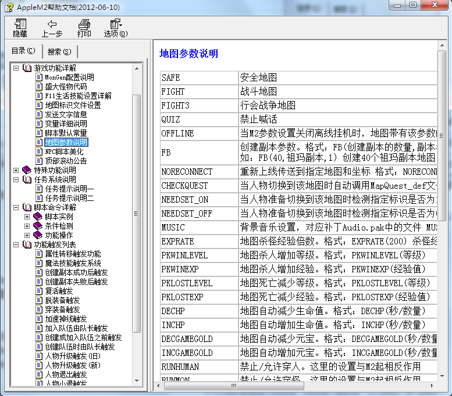
Task: Click the page icon beside MonGen配置说明
Action: click(x=39, y=77)
